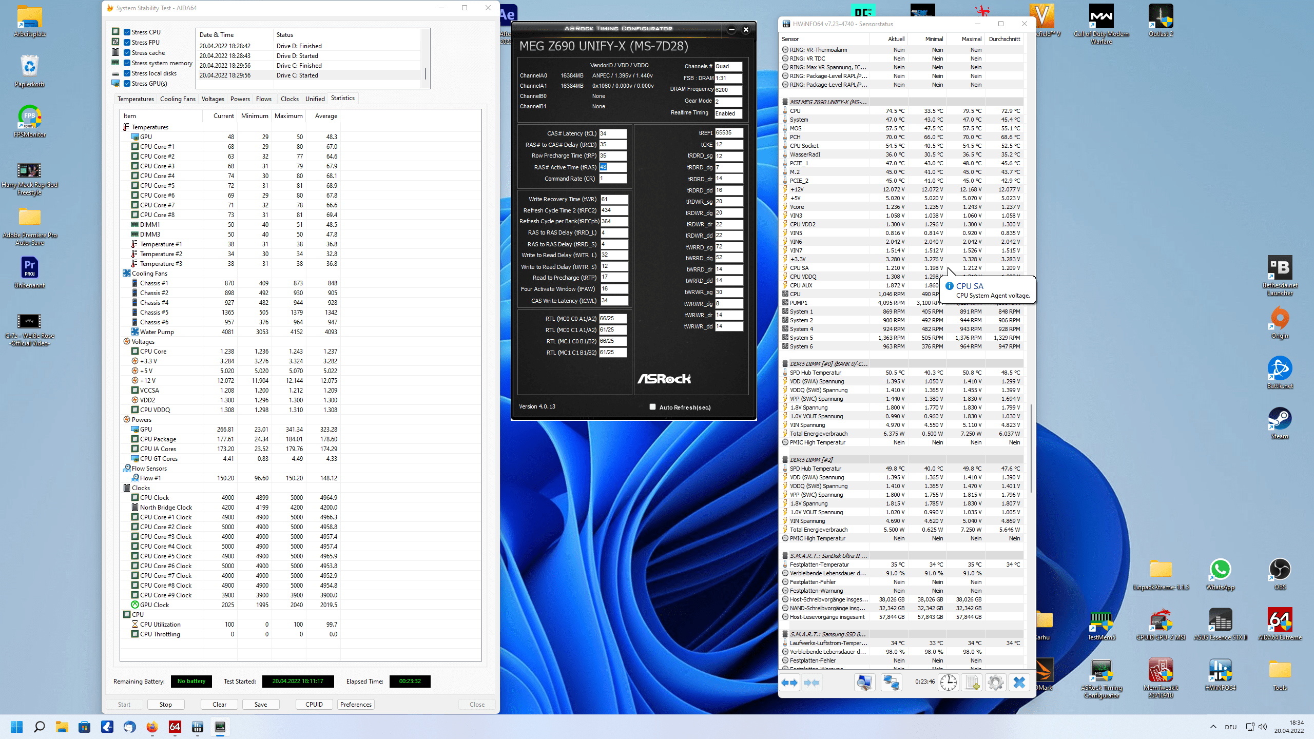Collapse S.M.A.R.T. SanDisk Ultra II group
The width and height of the screenshot is (1314, 739).
785,556
